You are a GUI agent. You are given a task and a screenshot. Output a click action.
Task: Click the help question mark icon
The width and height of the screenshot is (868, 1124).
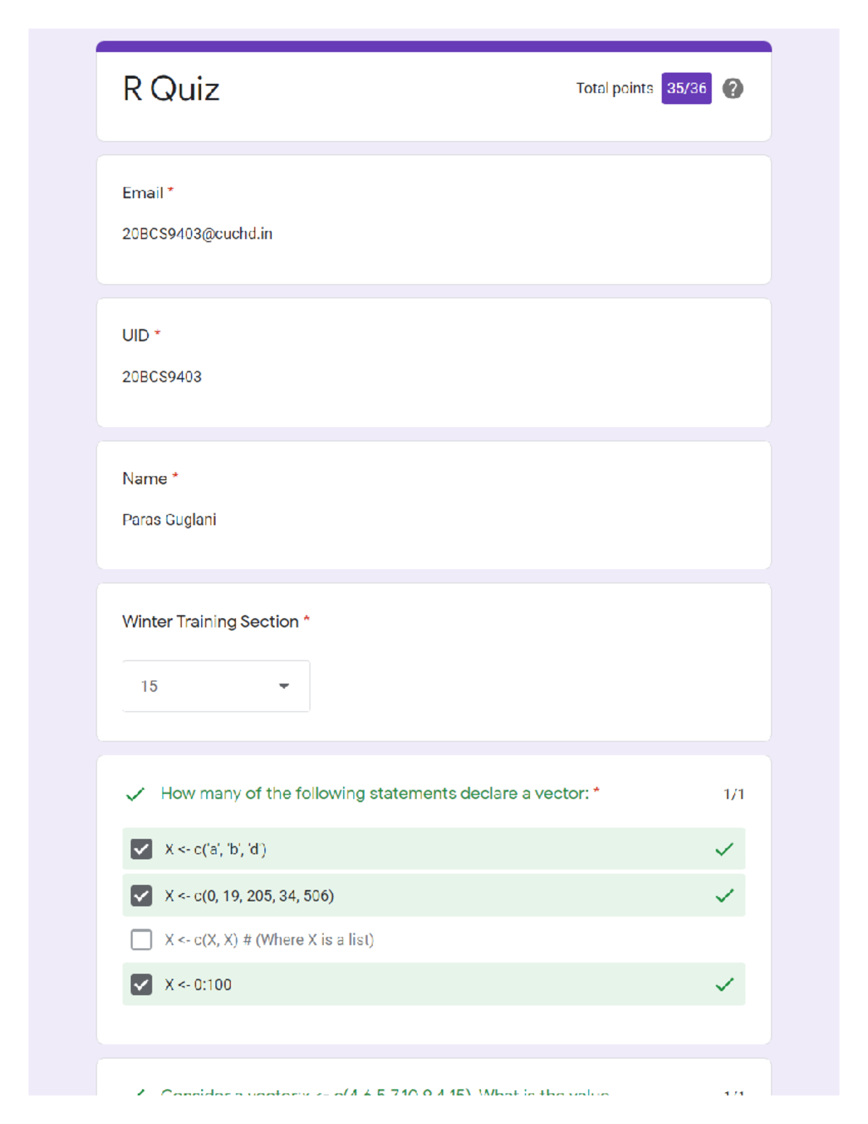733,88
